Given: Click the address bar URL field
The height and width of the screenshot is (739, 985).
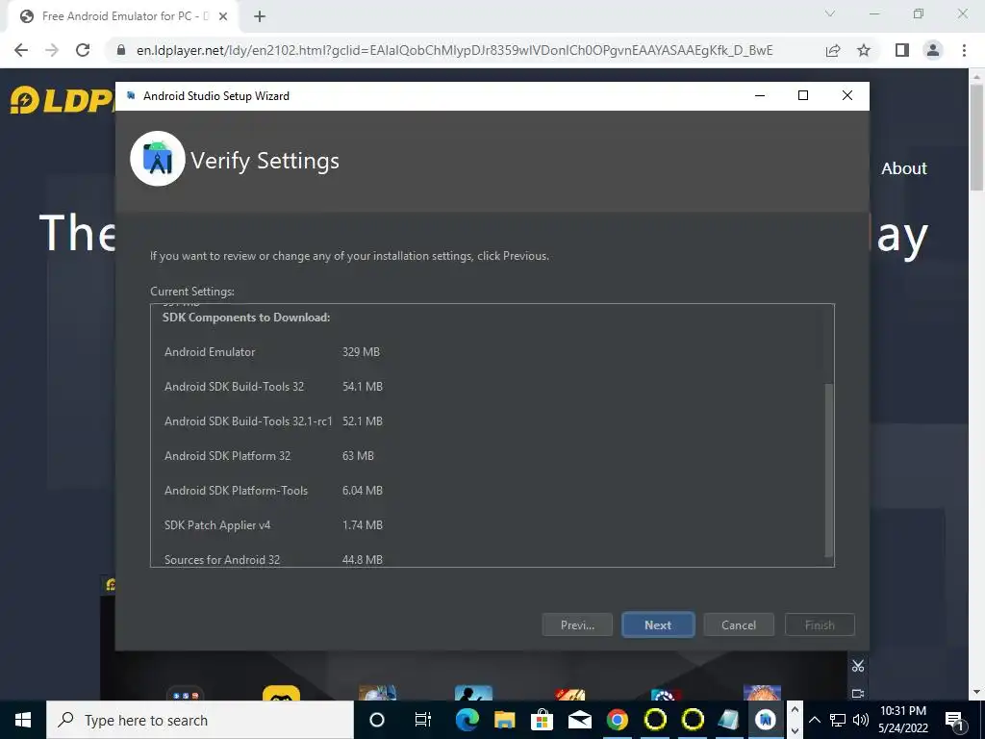Looking at the screenshot, I should (x=454, y=50).
